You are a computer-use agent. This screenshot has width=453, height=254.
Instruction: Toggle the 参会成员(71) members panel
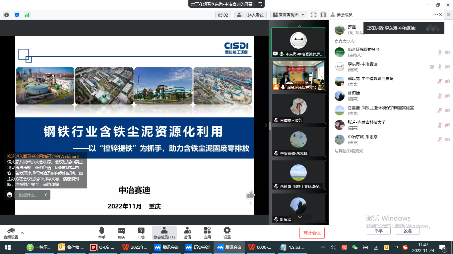(164, 233)
